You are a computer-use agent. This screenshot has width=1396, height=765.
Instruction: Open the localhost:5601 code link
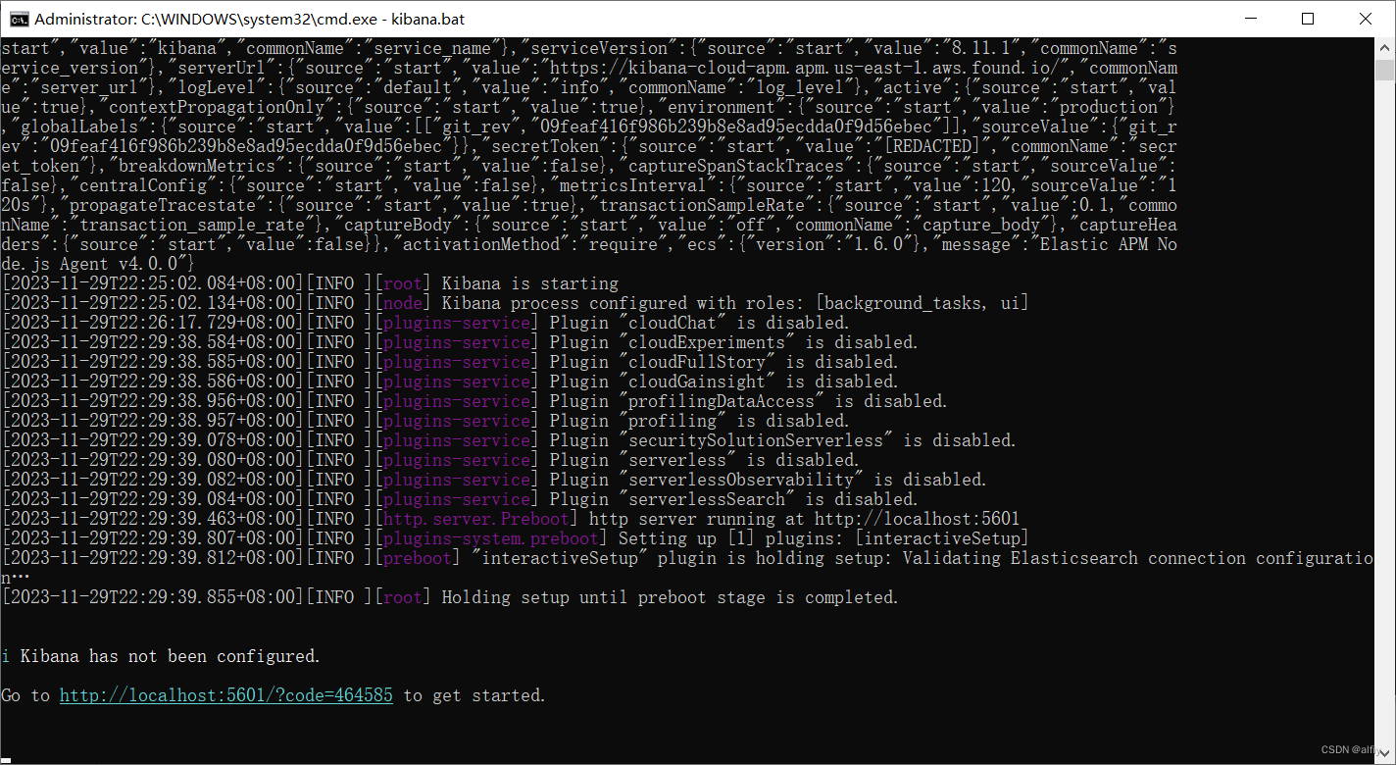pyautogui.click(x=226, y=695)
